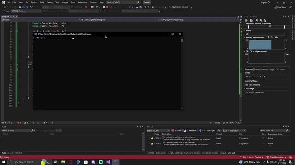Click the Process Memory usage graph
This screenshot has width=295, height=165.
coord(266,44)
